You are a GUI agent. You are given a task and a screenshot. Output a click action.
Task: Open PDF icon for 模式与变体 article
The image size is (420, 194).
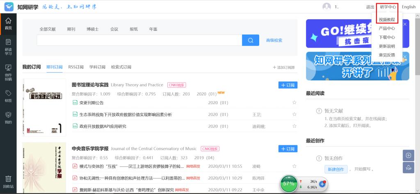click(x=75, y=166)
